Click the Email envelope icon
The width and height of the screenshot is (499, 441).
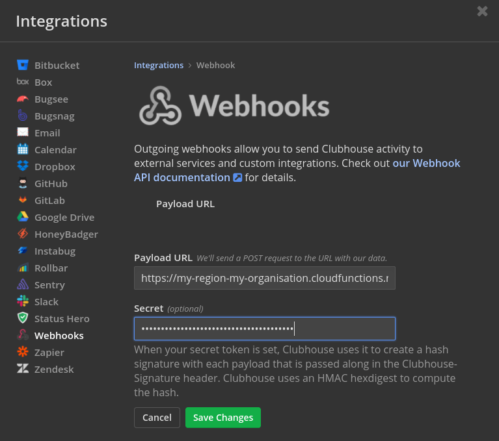pyautogui.click(x=23, y=132)
